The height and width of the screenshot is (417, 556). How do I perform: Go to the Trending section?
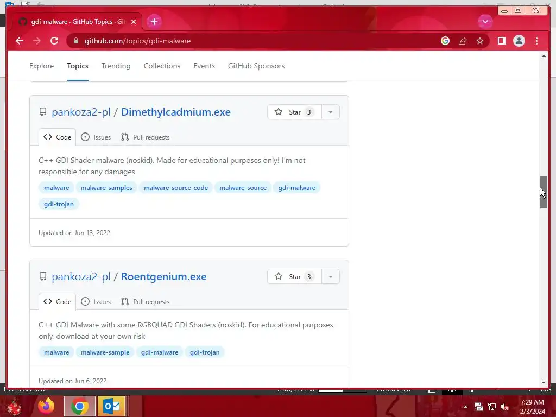pos(116,66)
